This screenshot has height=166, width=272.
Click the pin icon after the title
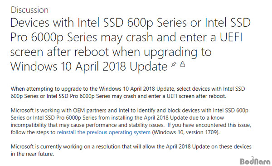click(174, 64)
